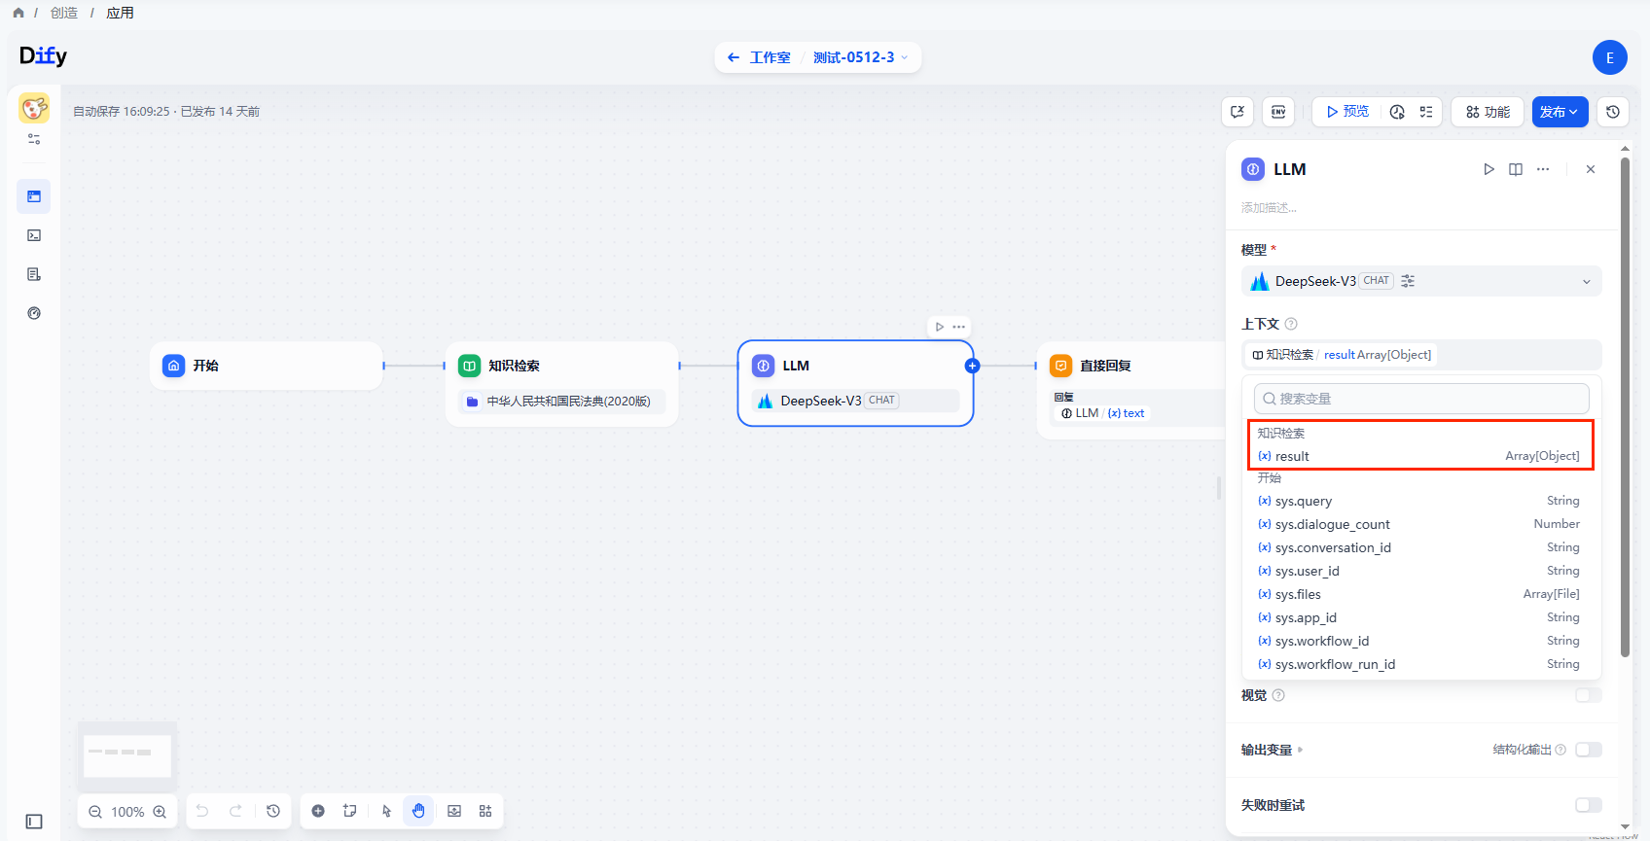This screenshot has height=841, width=1650.
Task: Run the LLM node from canvas toolbar
Action: 939,327
